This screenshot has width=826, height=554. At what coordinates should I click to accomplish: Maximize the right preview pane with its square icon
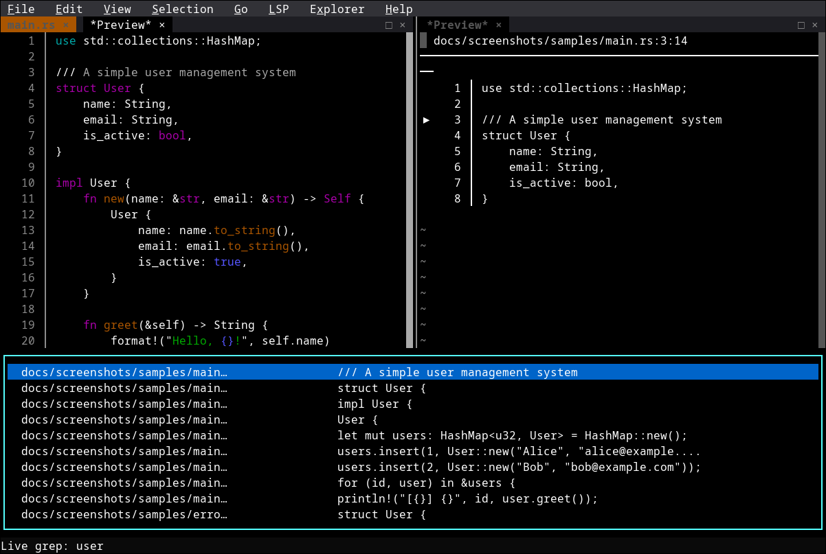(801, 25)
